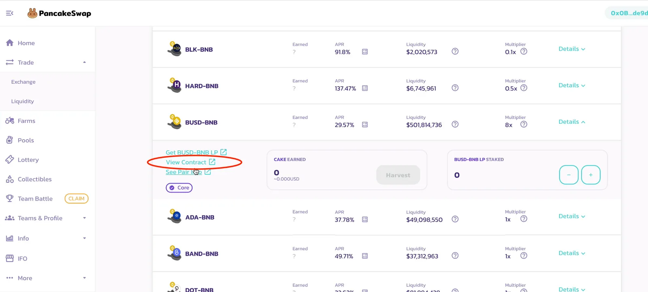Image resolution: width=648 pixels, height=292 pixels.
Task: Click the Home house icon in the sidebar
Action: [10, 43]
